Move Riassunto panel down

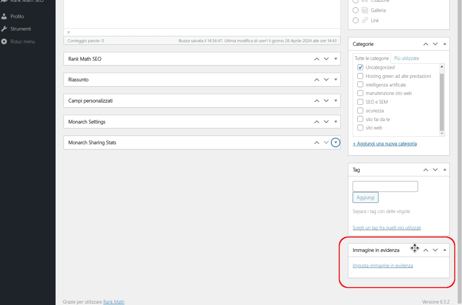(326, 80)
